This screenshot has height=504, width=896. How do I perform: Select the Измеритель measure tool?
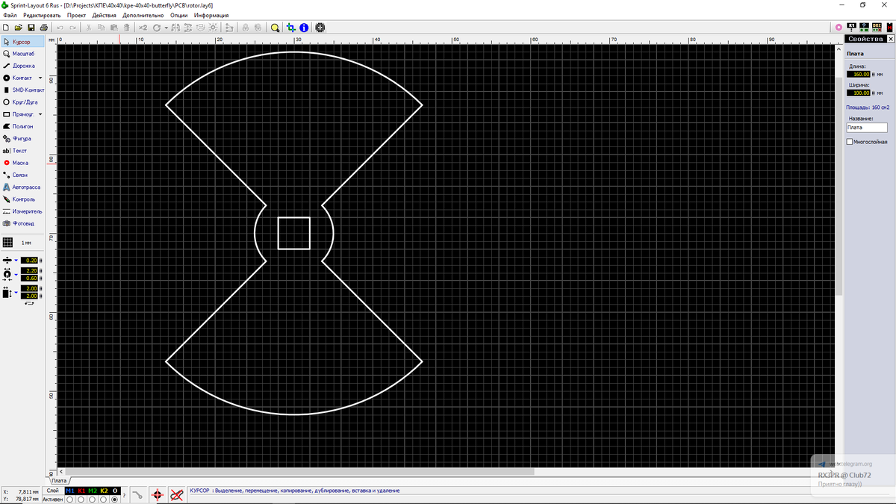22,211
